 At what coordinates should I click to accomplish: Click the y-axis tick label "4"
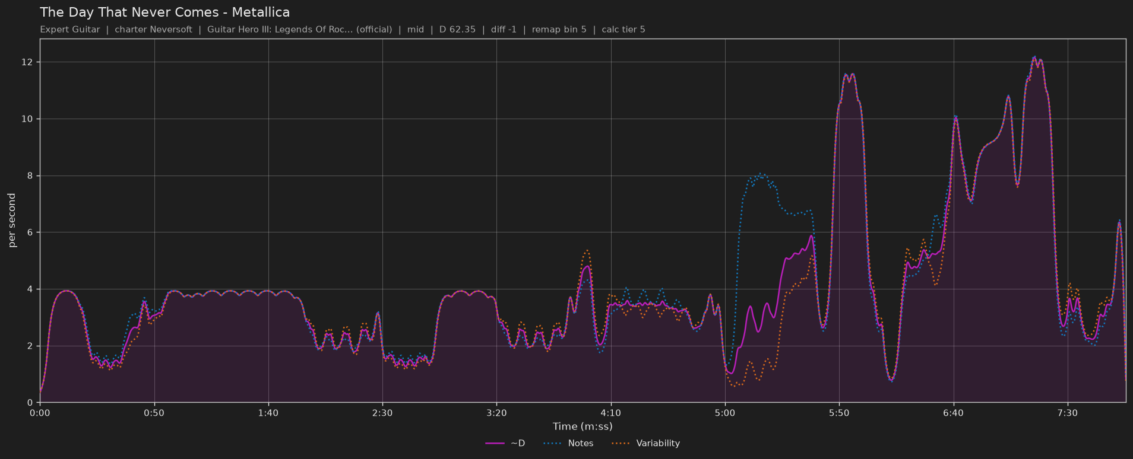coord(31,289)
